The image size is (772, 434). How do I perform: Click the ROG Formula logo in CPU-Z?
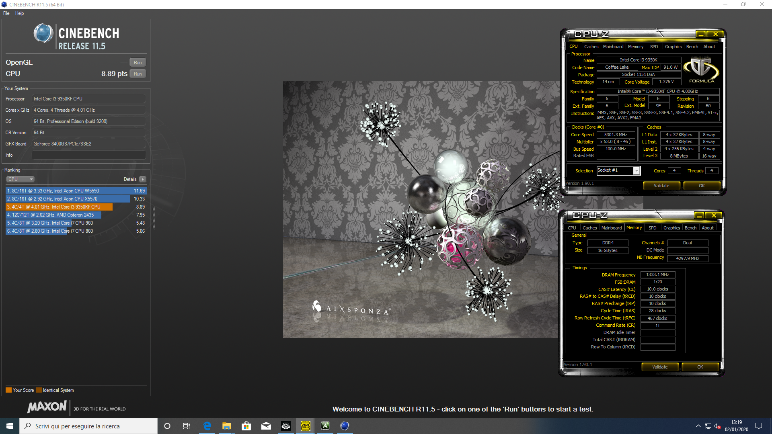(x=702, y=70)
